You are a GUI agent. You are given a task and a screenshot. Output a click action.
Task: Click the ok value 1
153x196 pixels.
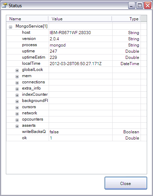(51, 138)
